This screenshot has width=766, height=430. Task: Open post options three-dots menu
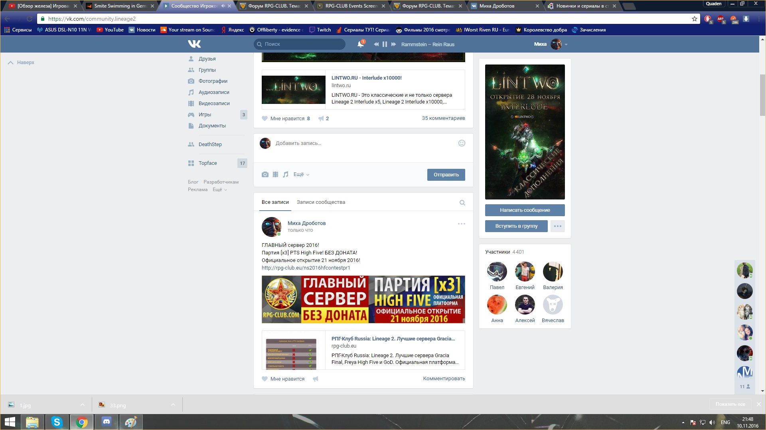pos(461,224)
